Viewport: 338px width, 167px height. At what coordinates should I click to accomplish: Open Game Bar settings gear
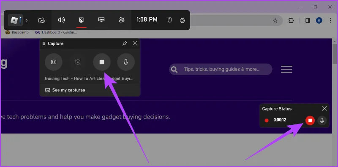[x=183, y=20]
